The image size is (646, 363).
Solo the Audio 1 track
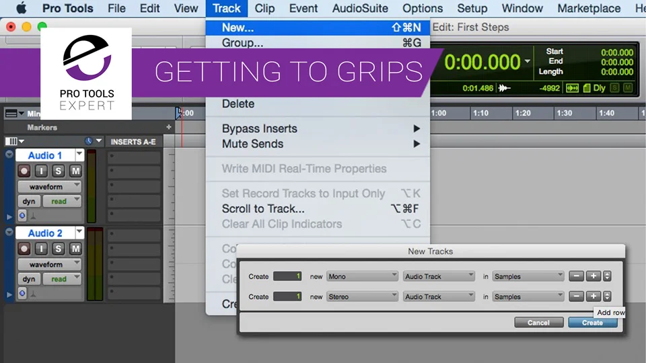(58, 171)
